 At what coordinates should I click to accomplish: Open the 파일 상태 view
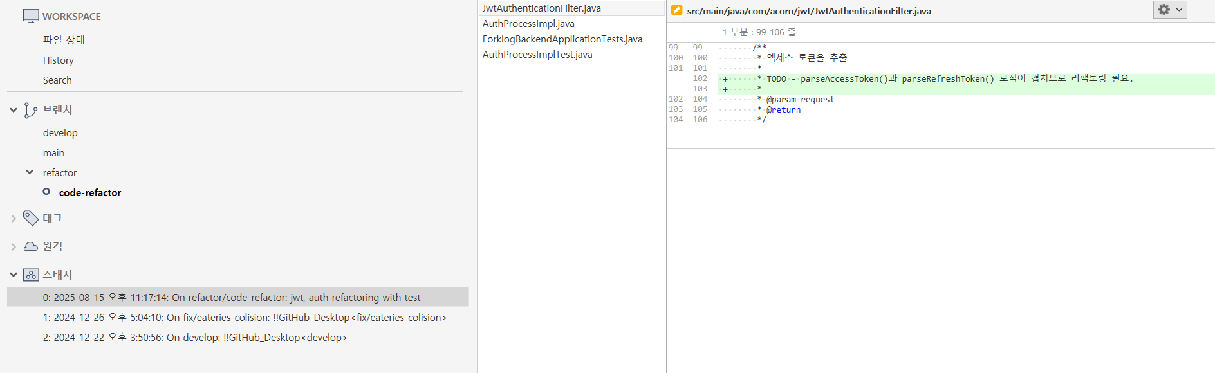coord(64,40)
